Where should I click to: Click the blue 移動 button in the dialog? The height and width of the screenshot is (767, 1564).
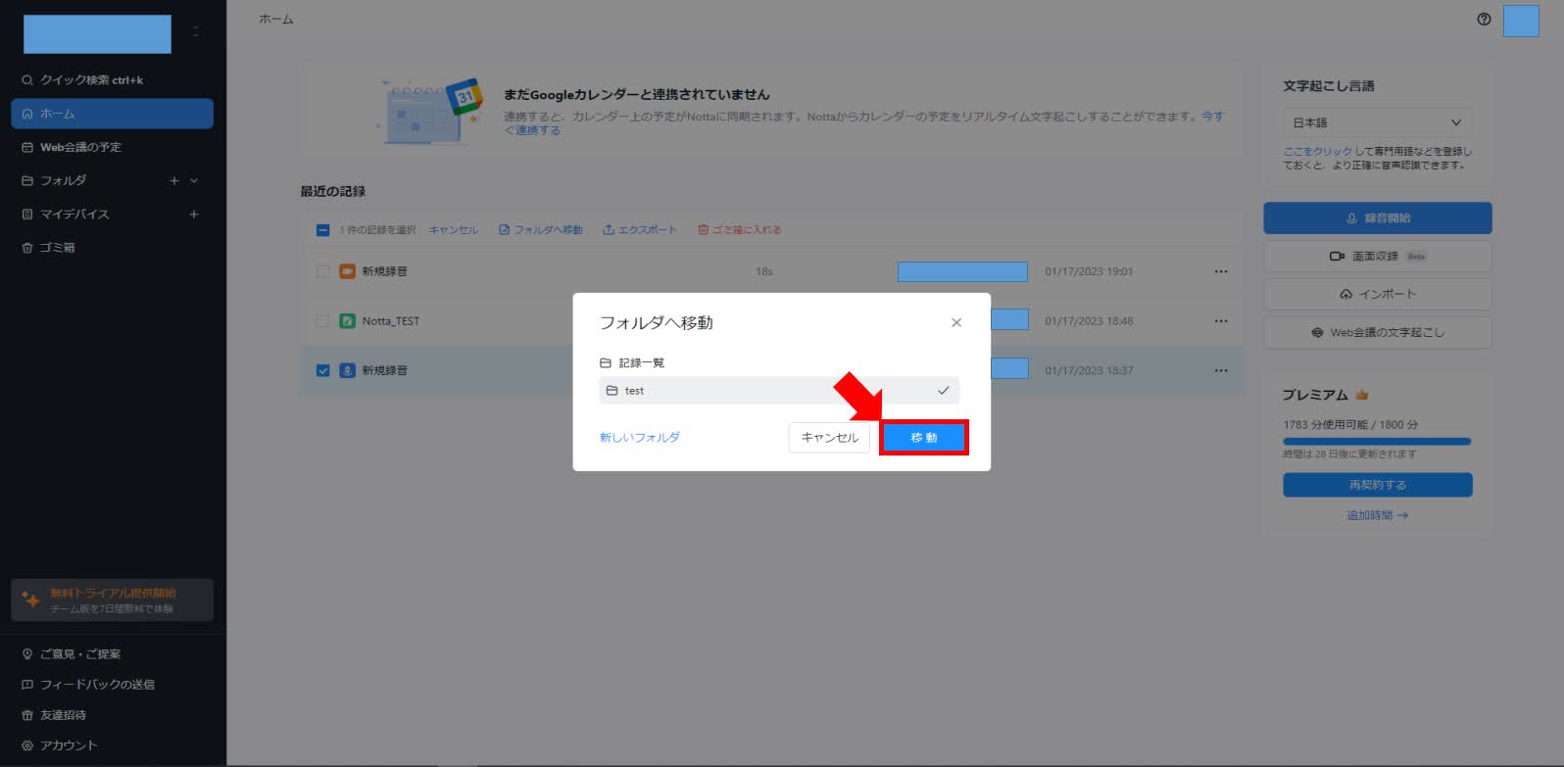pos(924,437)
